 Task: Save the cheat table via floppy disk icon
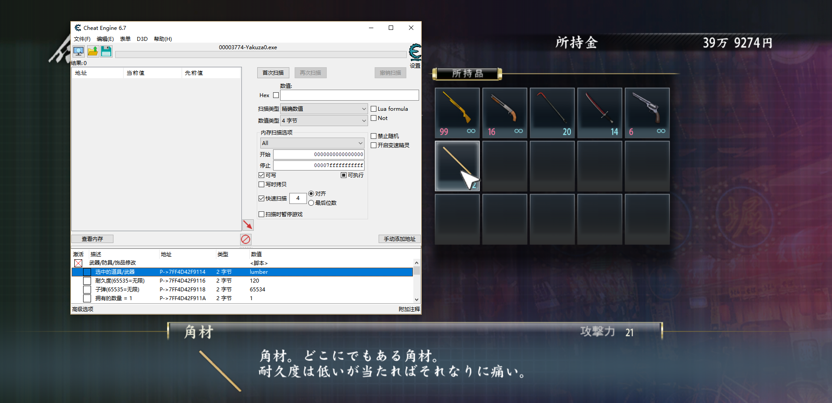coord(106,51)
